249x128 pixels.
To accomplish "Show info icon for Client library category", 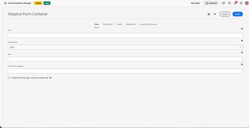I will coord(242,64).
